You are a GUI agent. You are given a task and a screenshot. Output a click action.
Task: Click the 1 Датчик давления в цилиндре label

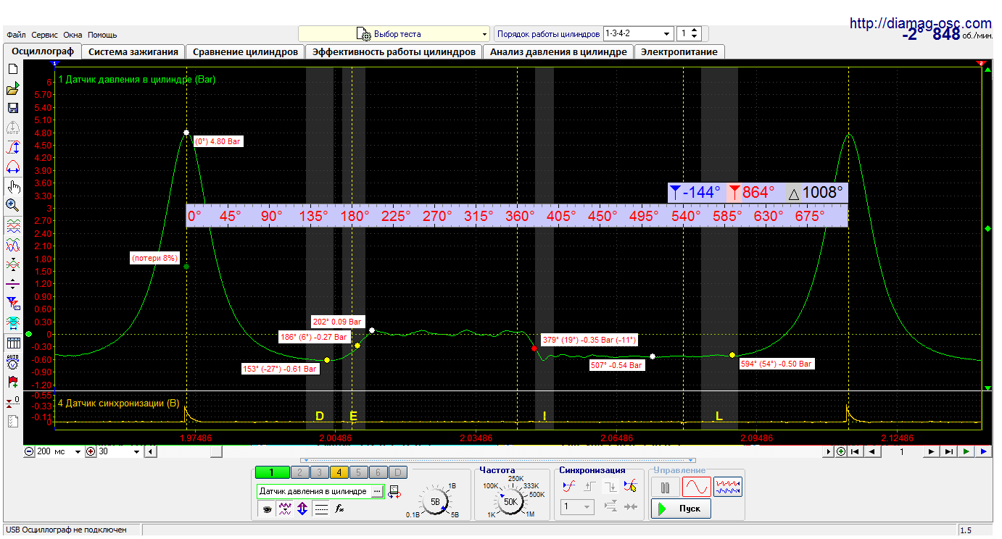pyautogui.click(x=136, y=80)
